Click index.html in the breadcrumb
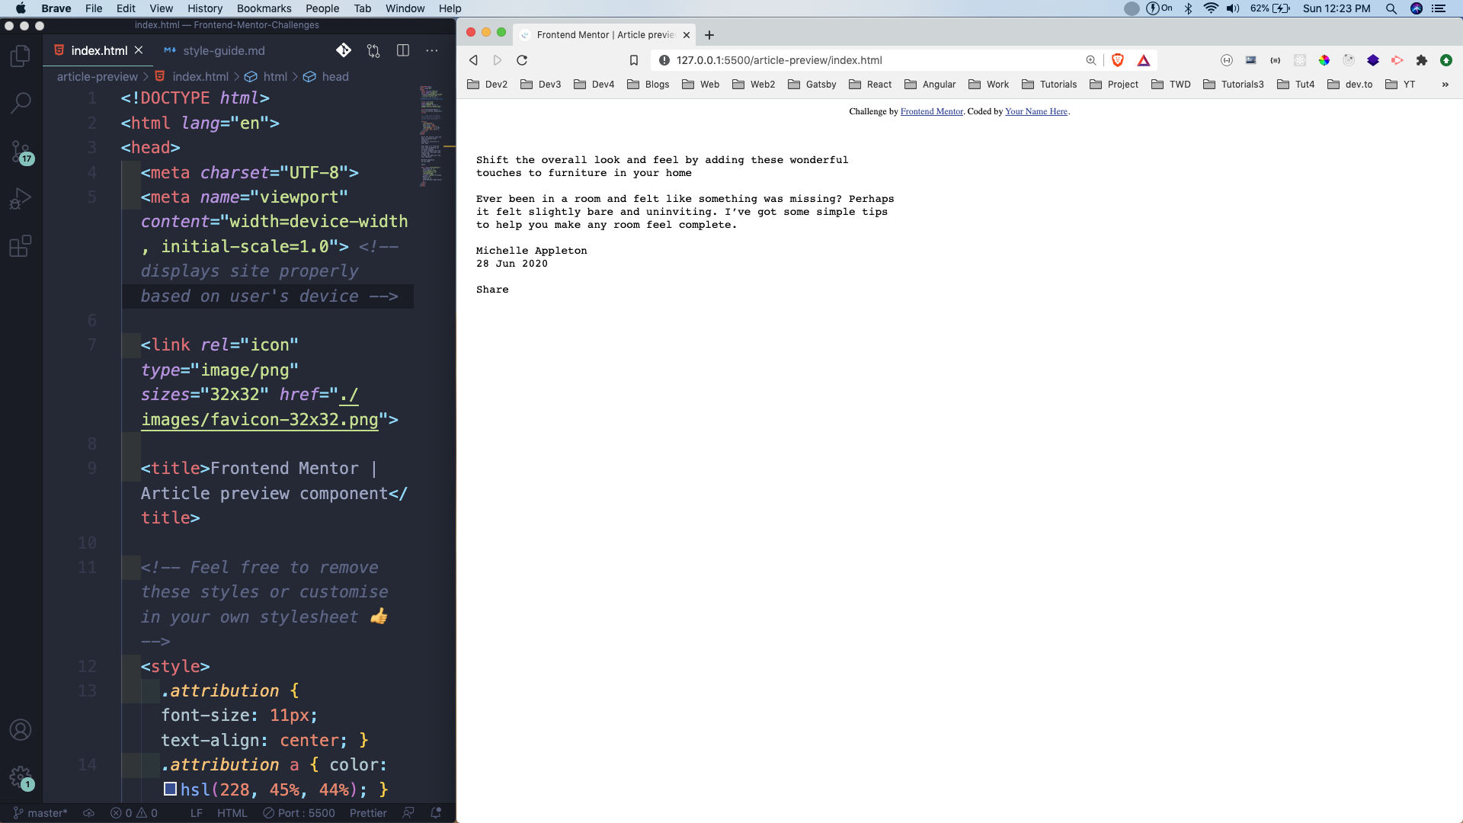 [x=192, y=76]
